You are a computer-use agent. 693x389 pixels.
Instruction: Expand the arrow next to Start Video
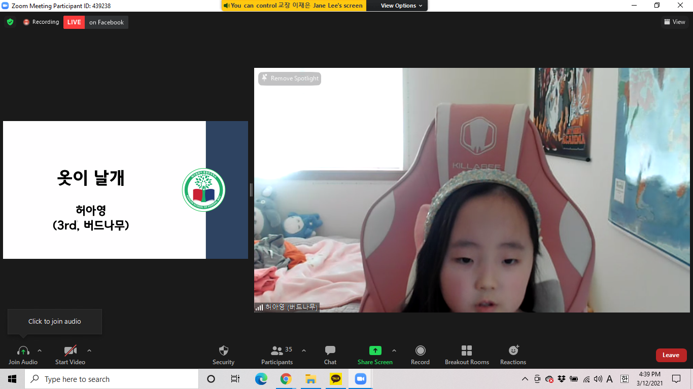point(89,351)
